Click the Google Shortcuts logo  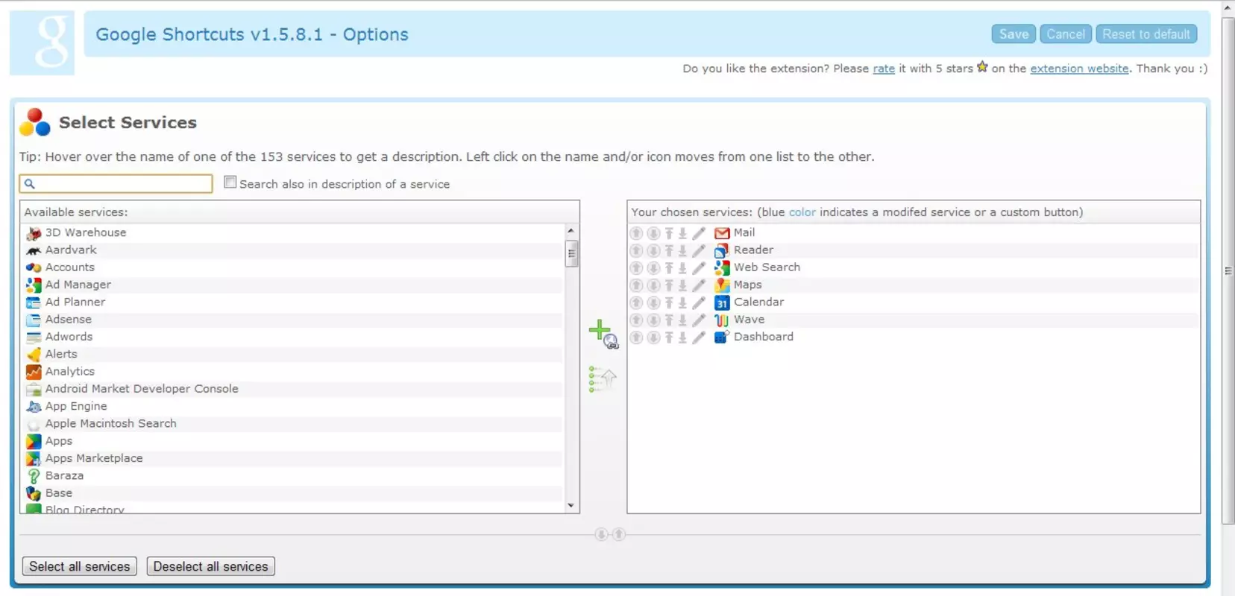point(42,42)
